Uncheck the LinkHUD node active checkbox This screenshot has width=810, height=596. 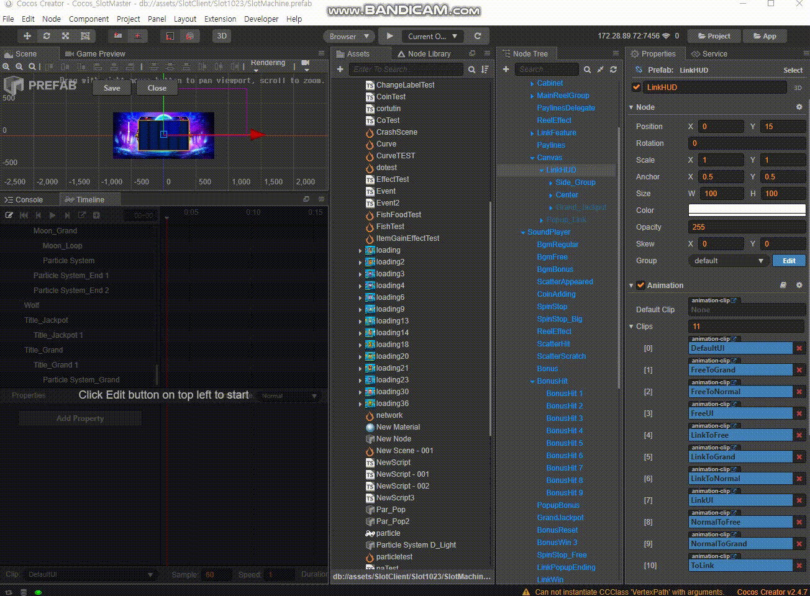[x=636, y=88]
